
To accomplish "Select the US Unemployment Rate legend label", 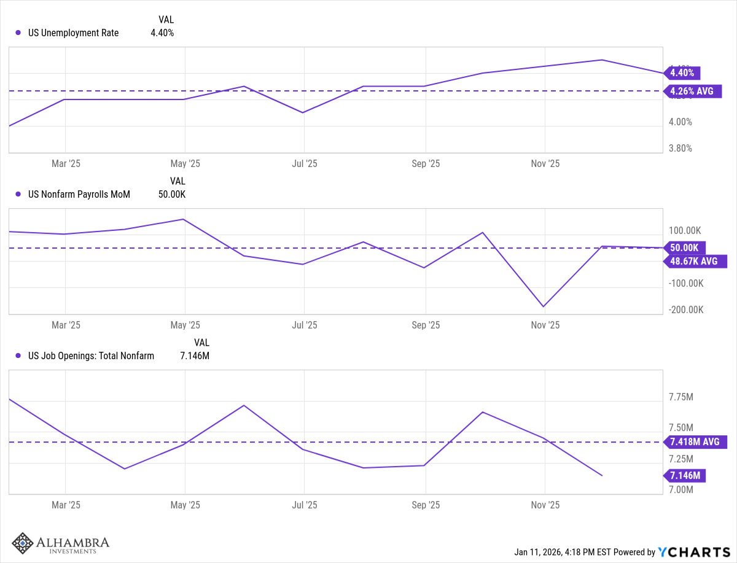I will click(x=74, y=33).
